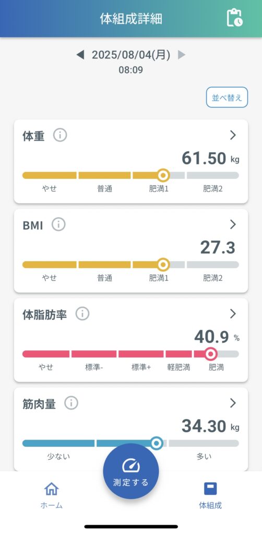Expand the 体脂肪率 details chevron
Viewport: 262px width, 534px height.
(x=233, y=313)
